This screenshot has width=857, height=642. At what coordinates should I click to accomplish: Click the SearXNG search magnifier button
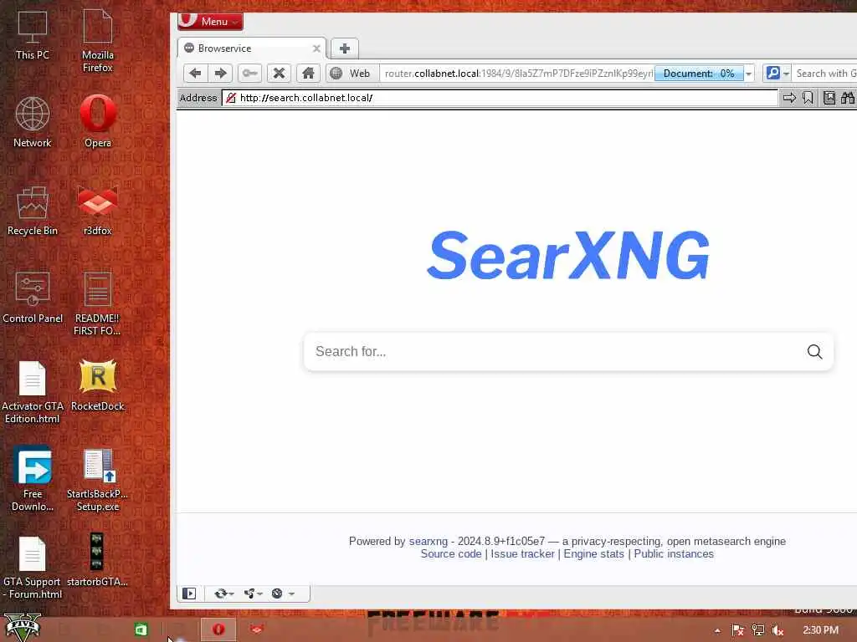click(x=814, y=352)
